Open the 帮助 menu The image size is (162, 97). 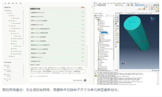click(x=20, y=3)
